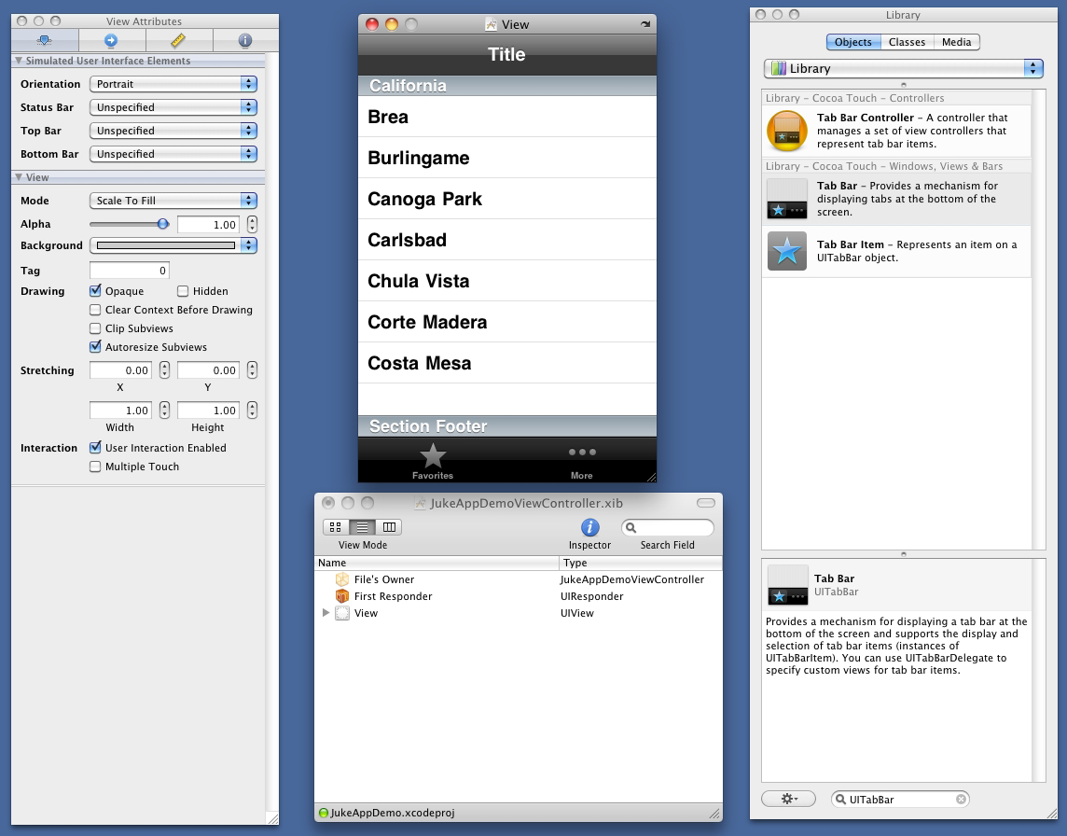Image resolution: width=1067 pixels, height=836 pixels.
Task: Expand the View item in document tree
Action: (326, 613)
